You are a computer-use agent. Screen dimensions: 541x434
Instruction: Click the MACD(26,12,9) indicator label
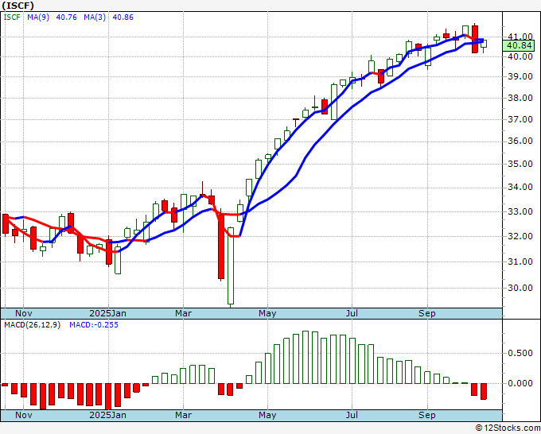coord(32,325)
